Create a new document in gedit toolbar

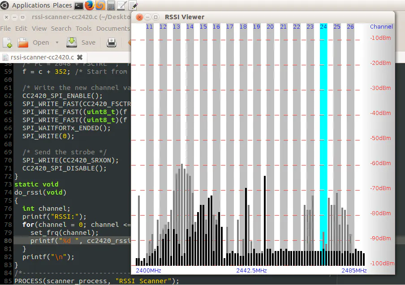click(8, 43)
